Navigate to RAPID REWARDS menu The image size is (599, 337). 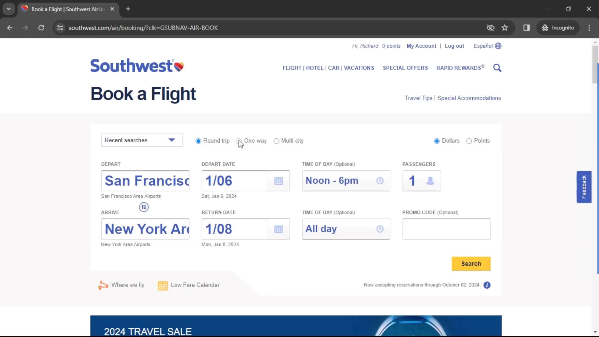pyautogui.click(x=460, y=68)
